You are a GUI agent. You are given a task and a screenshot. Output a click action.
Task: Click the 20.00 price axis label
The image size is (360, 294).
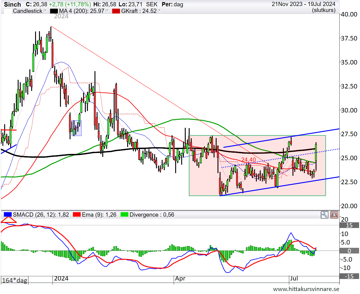(349, 206)
